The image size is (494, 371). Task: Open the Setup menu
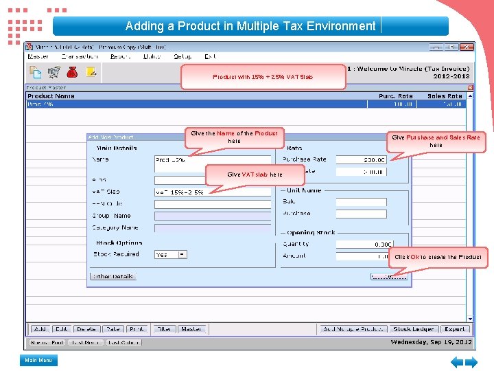(183, 56)
